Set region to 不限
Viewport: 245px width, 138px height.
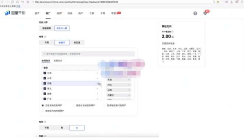47,43
